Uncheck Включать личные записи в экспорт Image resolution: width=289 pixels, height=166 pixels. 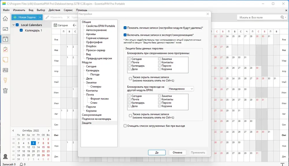[x=125, y=35]
